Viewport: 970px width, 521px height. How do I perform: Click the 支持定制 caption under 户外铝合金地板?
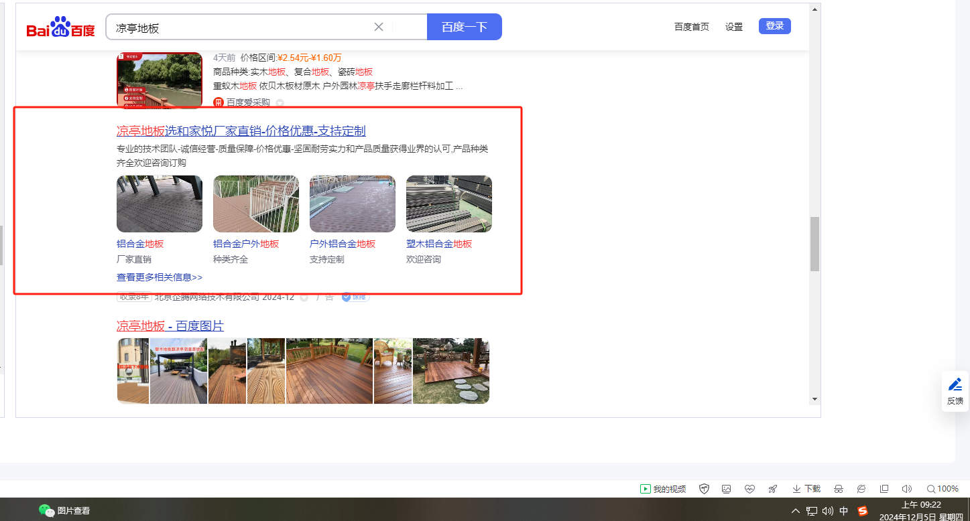327,259
